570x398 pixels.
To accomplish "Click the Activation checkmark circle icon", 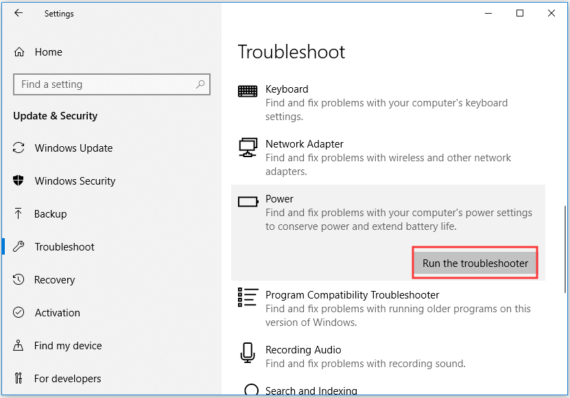I will pyautogui.click(x=19, y=312).
